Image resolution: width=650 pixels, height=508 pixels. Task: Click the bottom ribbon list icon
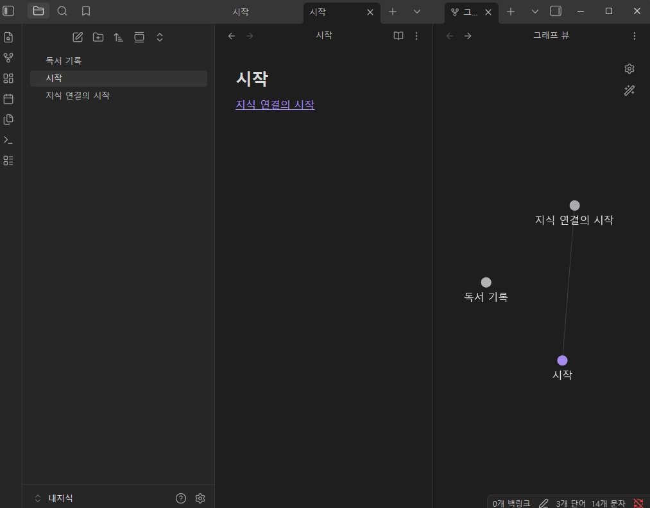(x=8, y=161)
